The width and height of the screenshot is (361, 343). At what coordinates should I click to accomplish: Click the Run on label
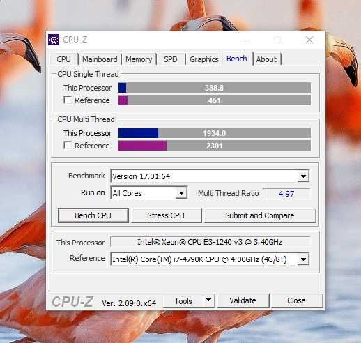93,192
